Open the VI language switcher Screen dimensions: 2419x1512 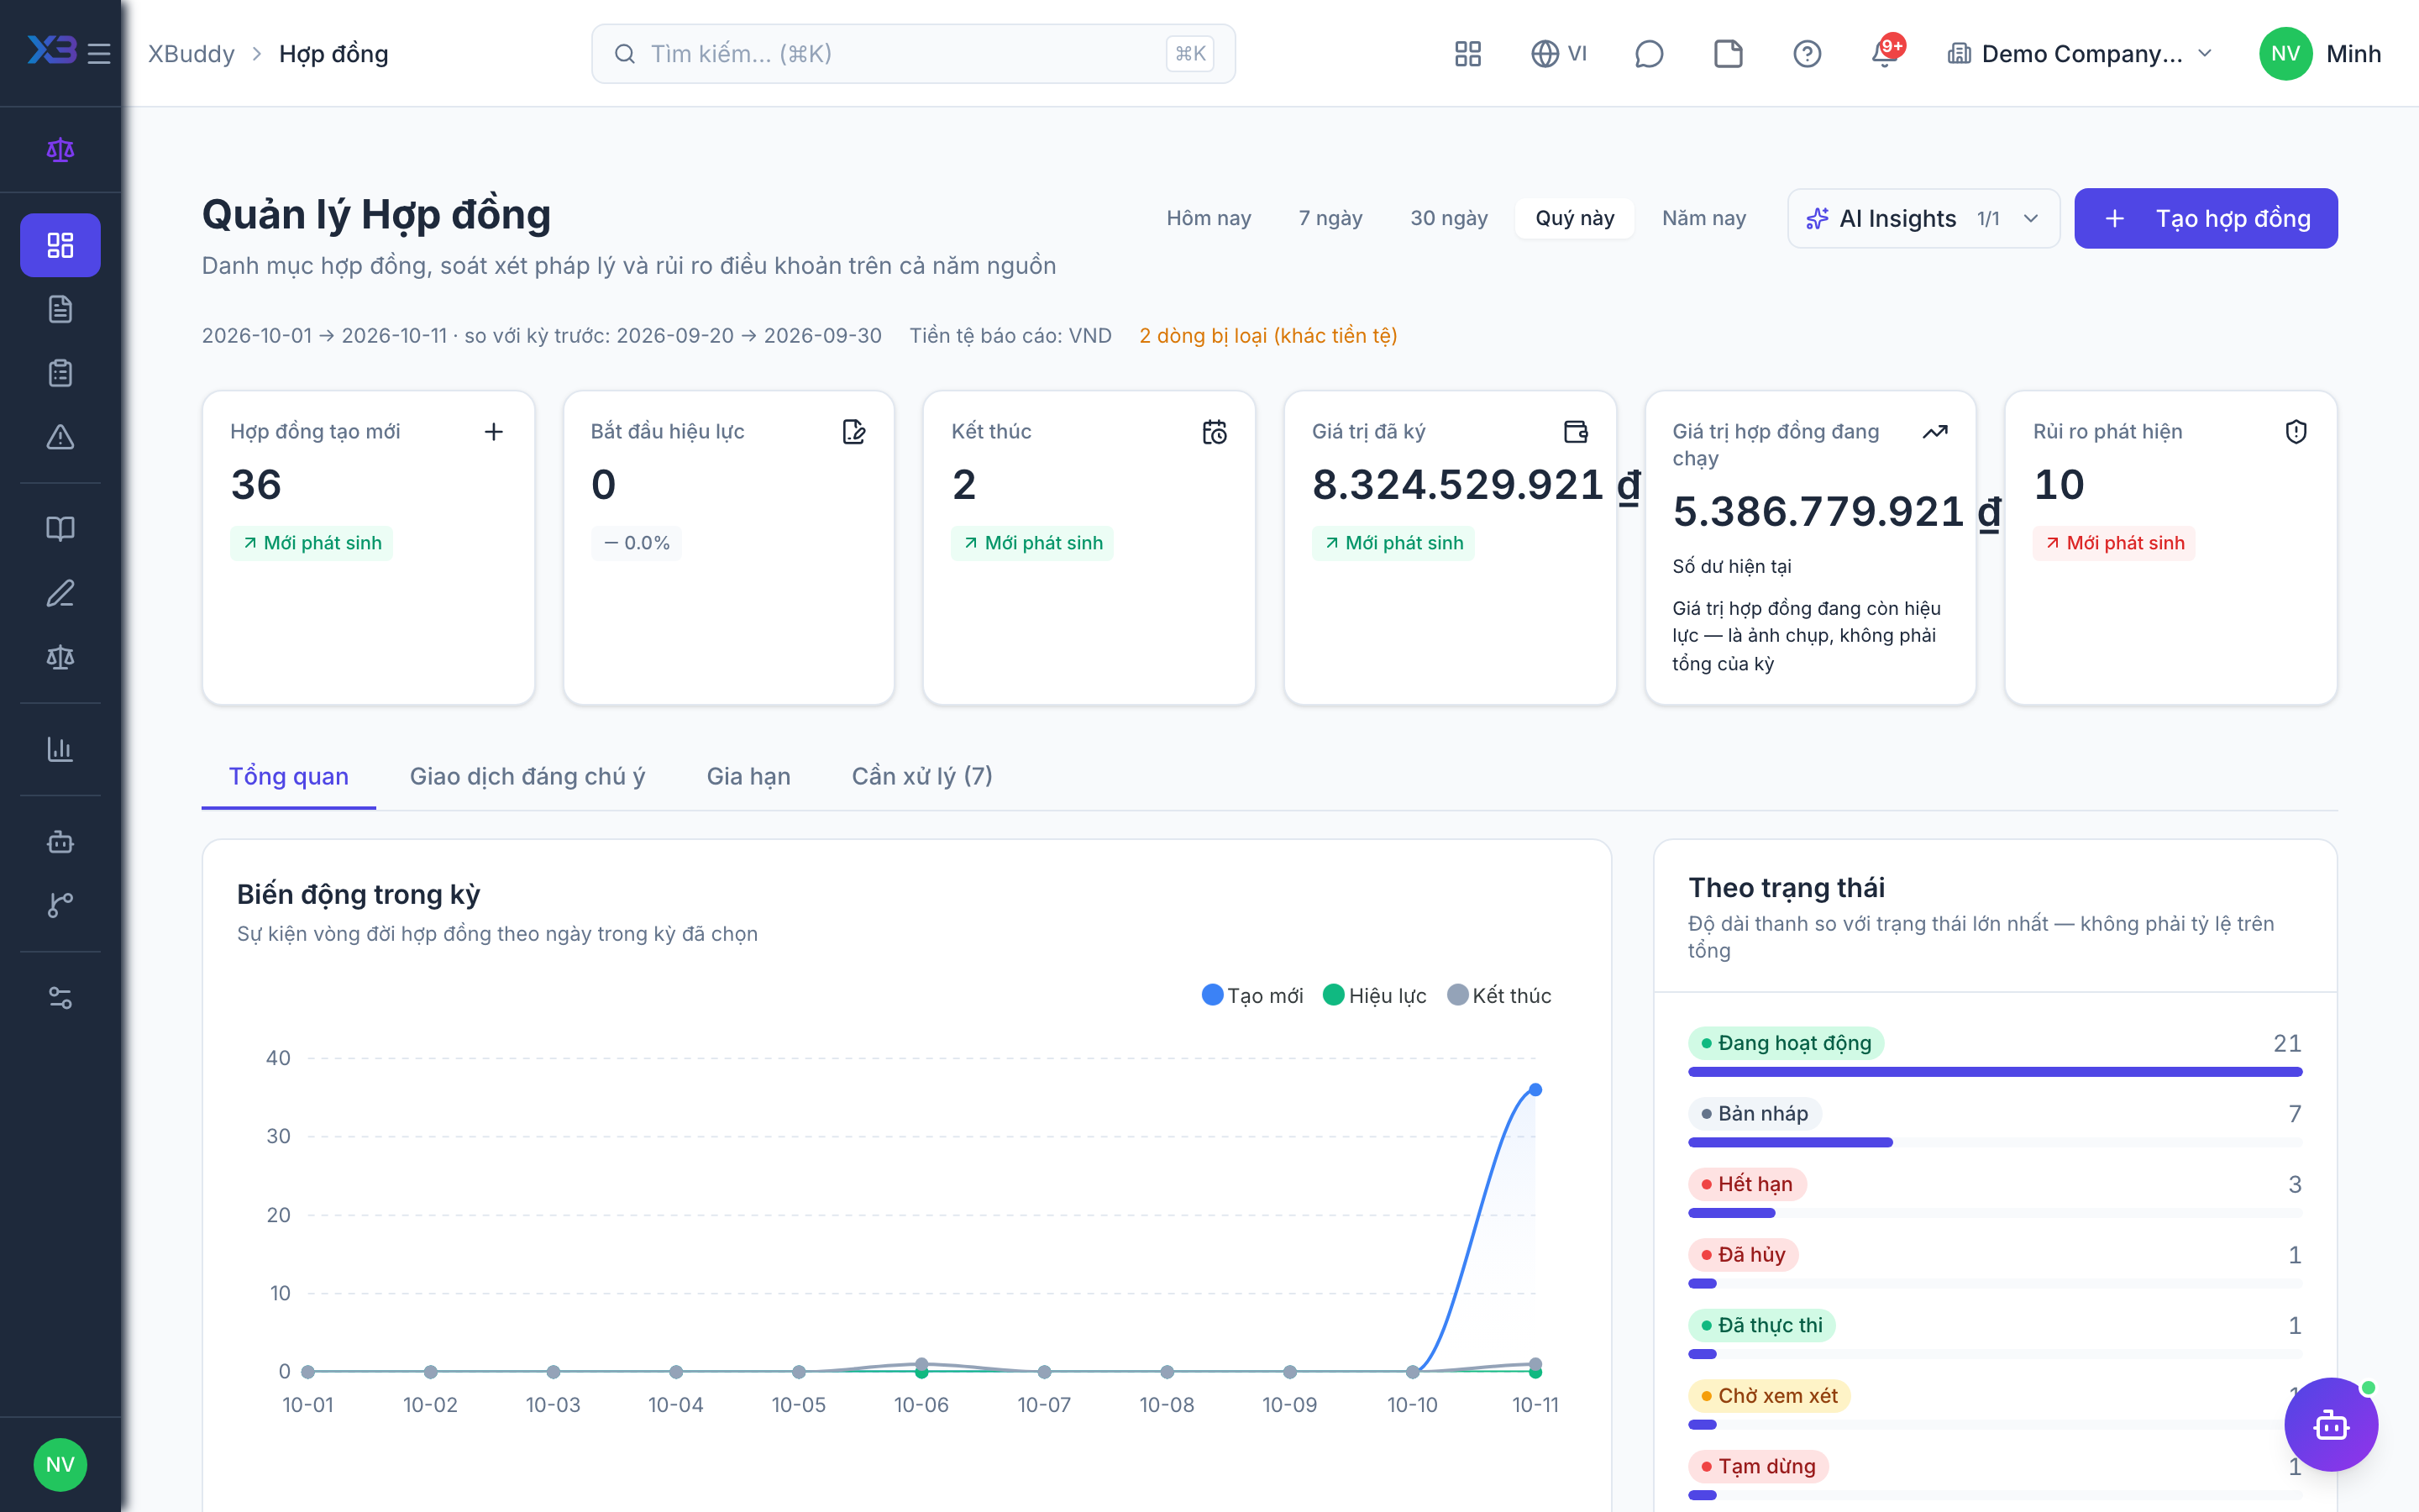1558,53
